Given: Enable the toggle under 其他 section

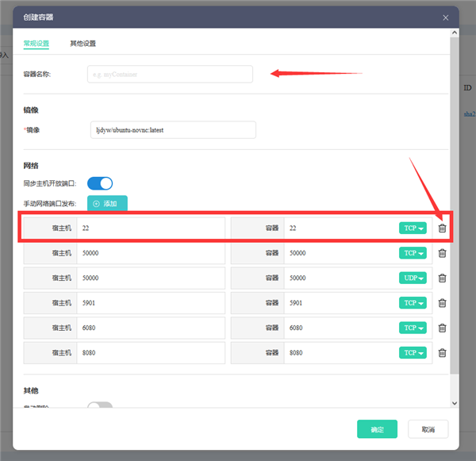Looking at the screenshot, I should point(100,405).
